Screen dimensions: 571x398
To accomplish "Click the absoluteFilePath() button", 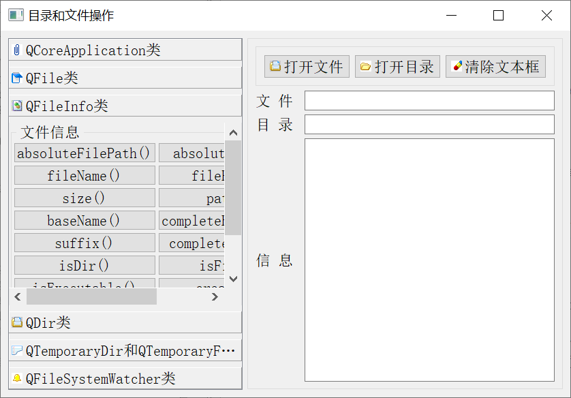I will click(x=84, y=153).
